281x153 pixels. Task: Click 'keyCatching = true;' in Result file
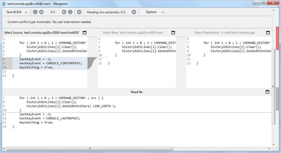click(36, 123)
